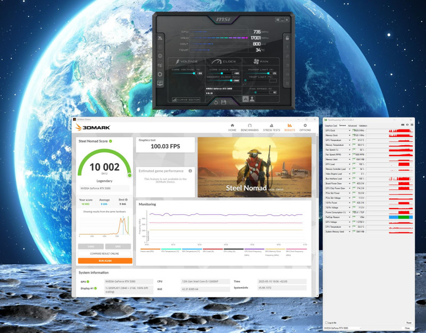426x333 pixels.
Task: Click the GPU-Z screenshot camera icon
Action: (x=403, y=124)
